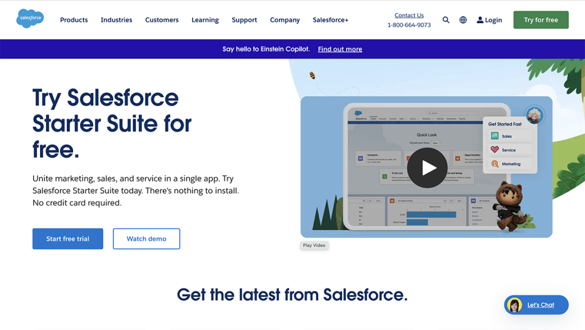The width and height of the screenshot is (585, 330).
Task: Click the globe language selector icon
Action: pyautogui.click(x=463, y=19)
